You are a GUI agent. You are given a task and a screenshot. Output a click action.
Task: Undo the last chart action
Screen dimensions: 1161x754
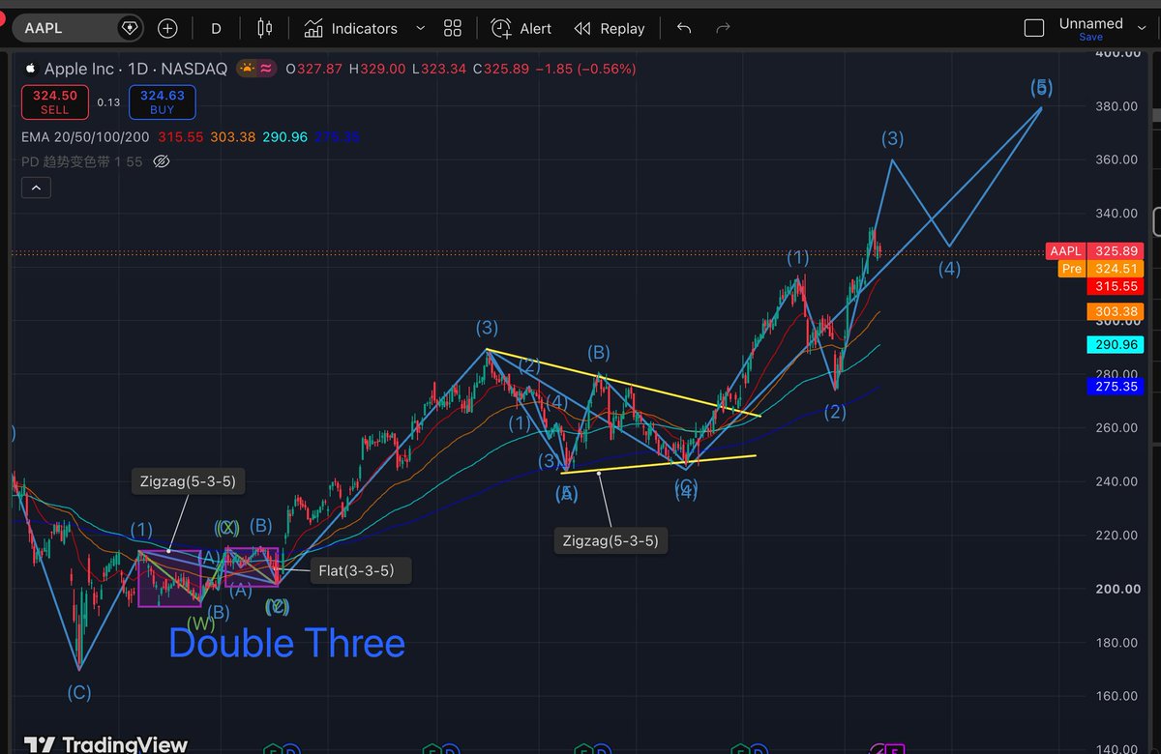point(684,28)
